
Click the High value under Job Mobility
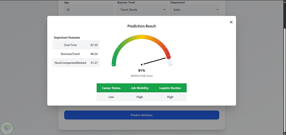click(140, 97)
